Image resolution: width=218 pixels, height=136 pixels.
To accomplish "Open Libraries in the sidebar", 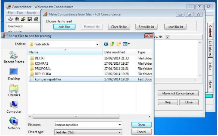I will pyautogui.click(x=14, y=91).
